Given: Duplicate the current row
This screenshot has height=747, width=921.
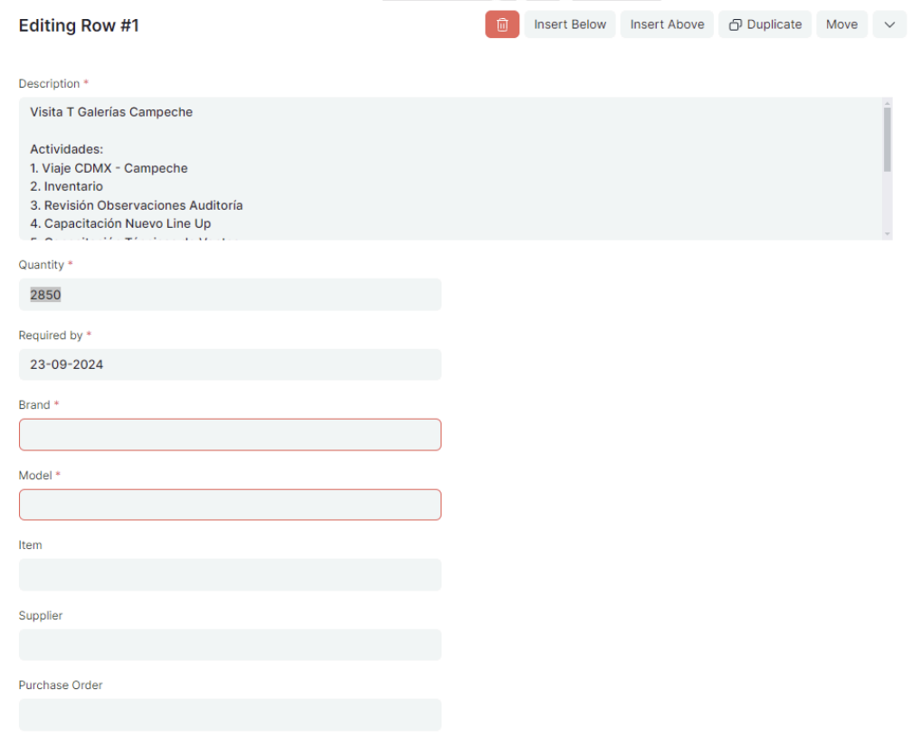Looking at the screenshot, I should [765, 24].
